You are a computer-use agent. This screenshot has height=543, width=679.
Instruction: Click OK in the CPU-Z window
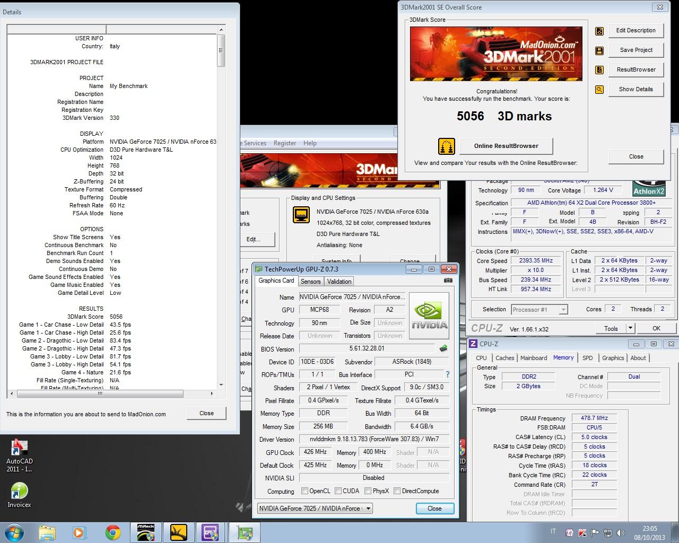656,328
